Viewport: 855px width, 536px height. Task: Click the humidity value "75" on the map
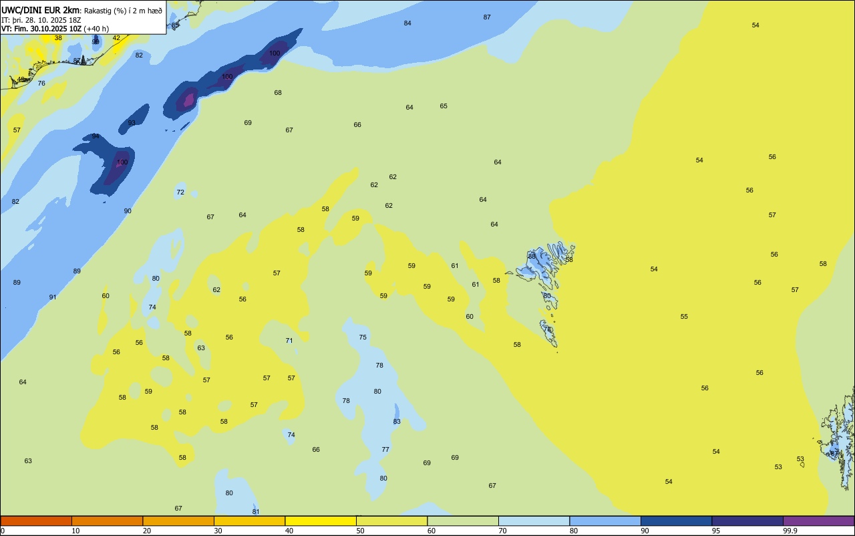tap(363, 338)
